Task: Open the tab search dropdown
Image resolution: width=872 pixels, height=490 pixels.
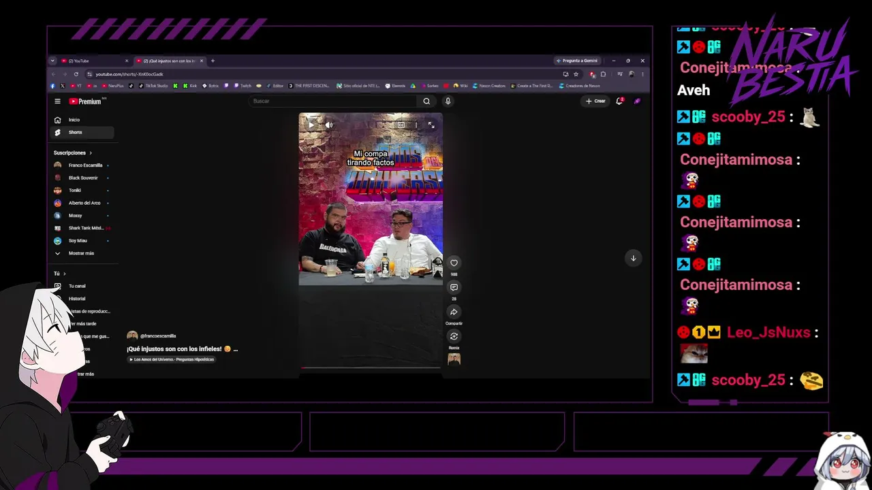Action: [52, 61]
